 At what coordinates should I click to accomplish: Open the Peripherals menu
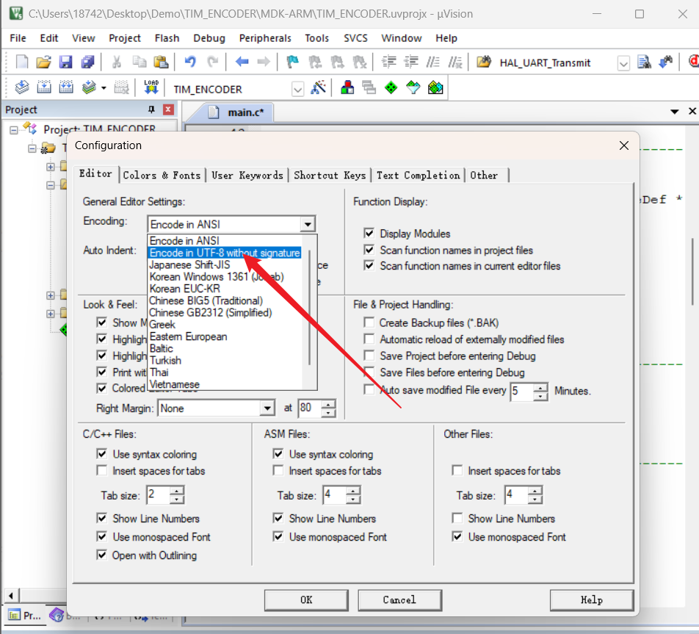[x=265, y=38]
